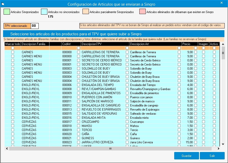Click the CodArt column header

click(71, 44)
